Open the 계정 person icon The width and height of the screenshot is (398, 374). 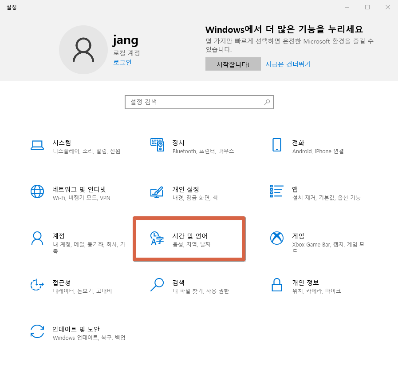pos(37,238)
